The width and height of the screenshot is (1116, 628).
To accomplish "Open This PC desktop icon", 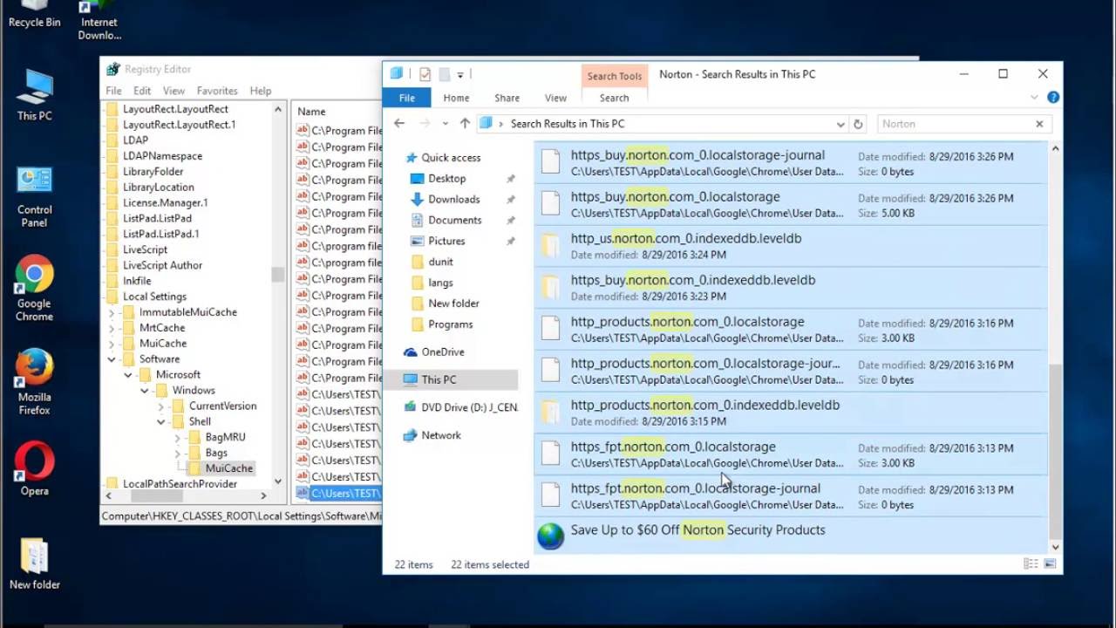I will 34,94.
